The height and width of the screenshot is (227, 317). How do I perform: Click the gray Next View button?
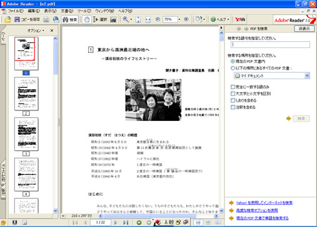[x=148, y=223]
